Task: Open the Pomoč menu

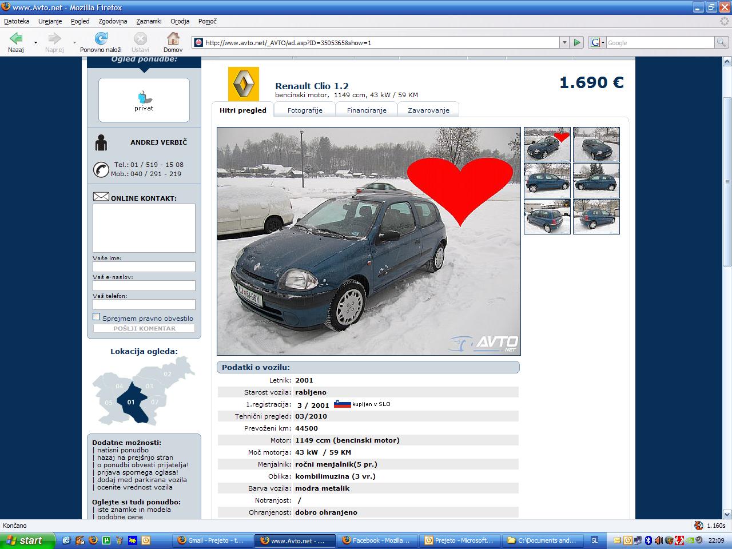Action: (208, 21)
